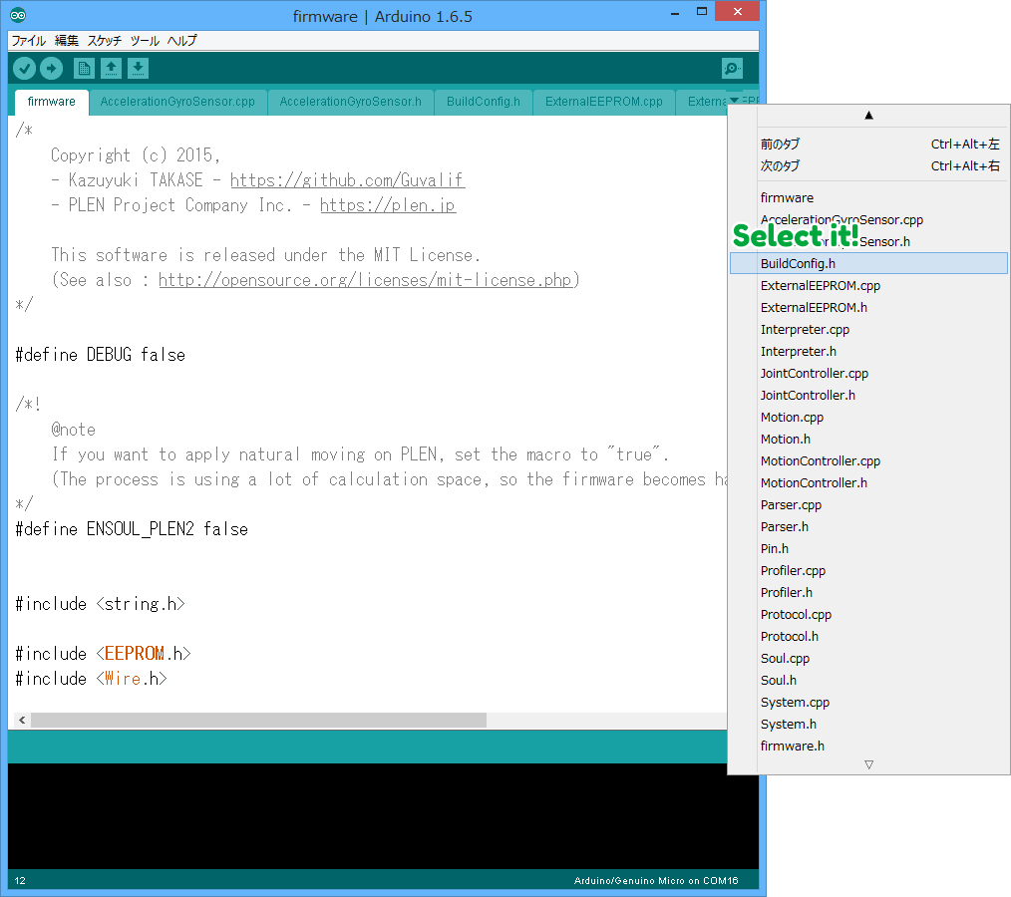1011x897 pixels.
Task: Open the opensource.org MIT license link
Action: click(x=366, y=280)
